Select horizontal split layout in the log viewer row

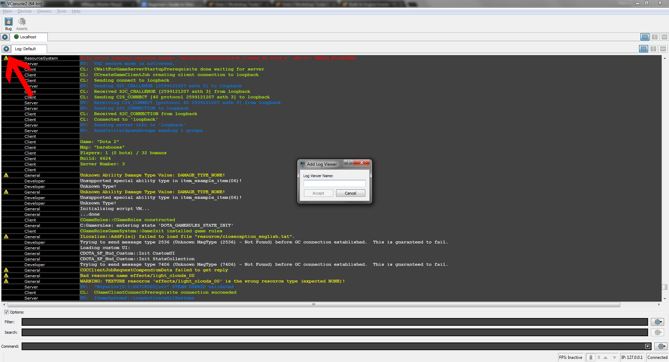[663, 49]
